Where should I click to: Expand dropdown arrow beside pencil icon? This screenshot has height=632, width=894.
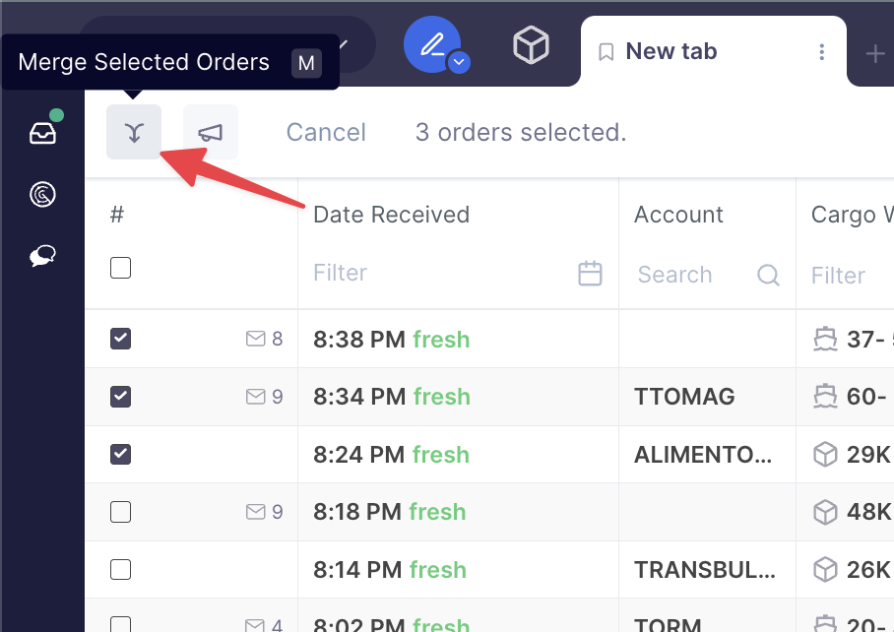(459, 63)
